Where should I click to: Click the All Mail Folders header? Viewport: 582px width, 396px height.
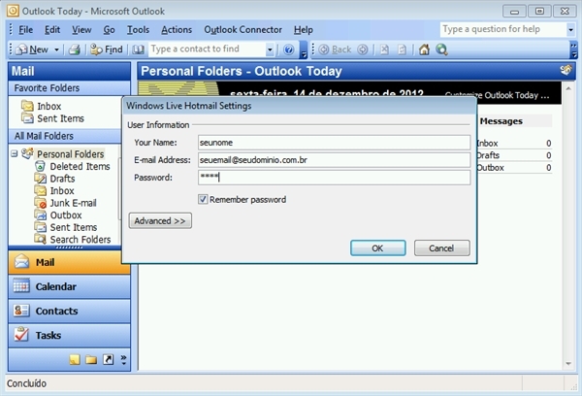[x=65, y=136]
